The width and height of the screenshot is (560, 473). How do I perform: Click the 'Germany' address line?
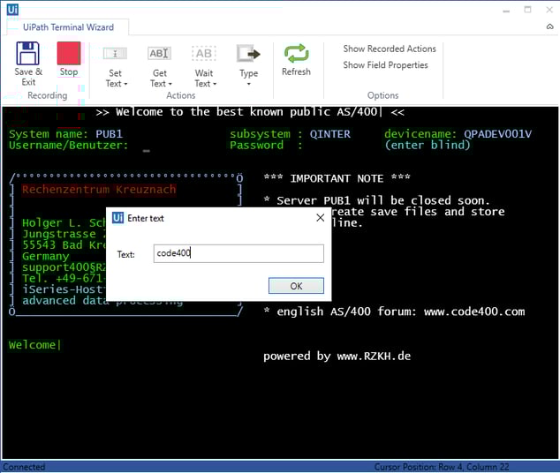[x=46, y=257]
